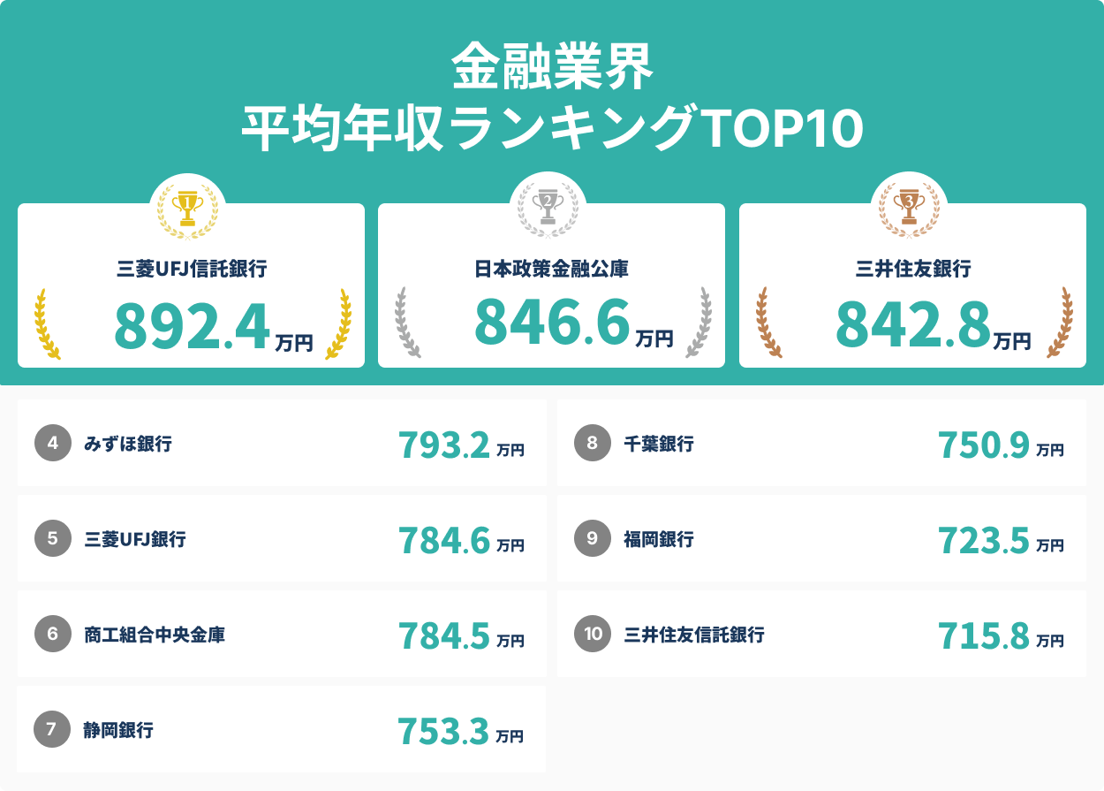Click the 753.3万円 value for 静岡銀行
The height and width of the screenshot is (791, 1104).
click(460, 732)
